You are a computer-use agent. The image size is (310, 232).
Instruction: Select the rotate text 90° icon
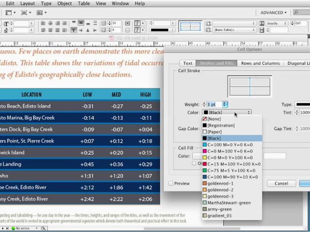point(81,30)
